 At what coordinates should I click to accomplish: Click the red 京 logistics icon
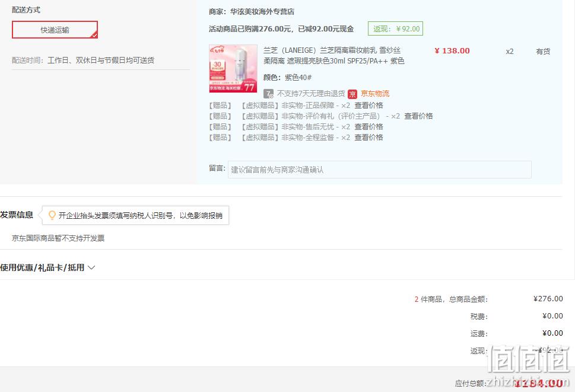pos(352,94)
